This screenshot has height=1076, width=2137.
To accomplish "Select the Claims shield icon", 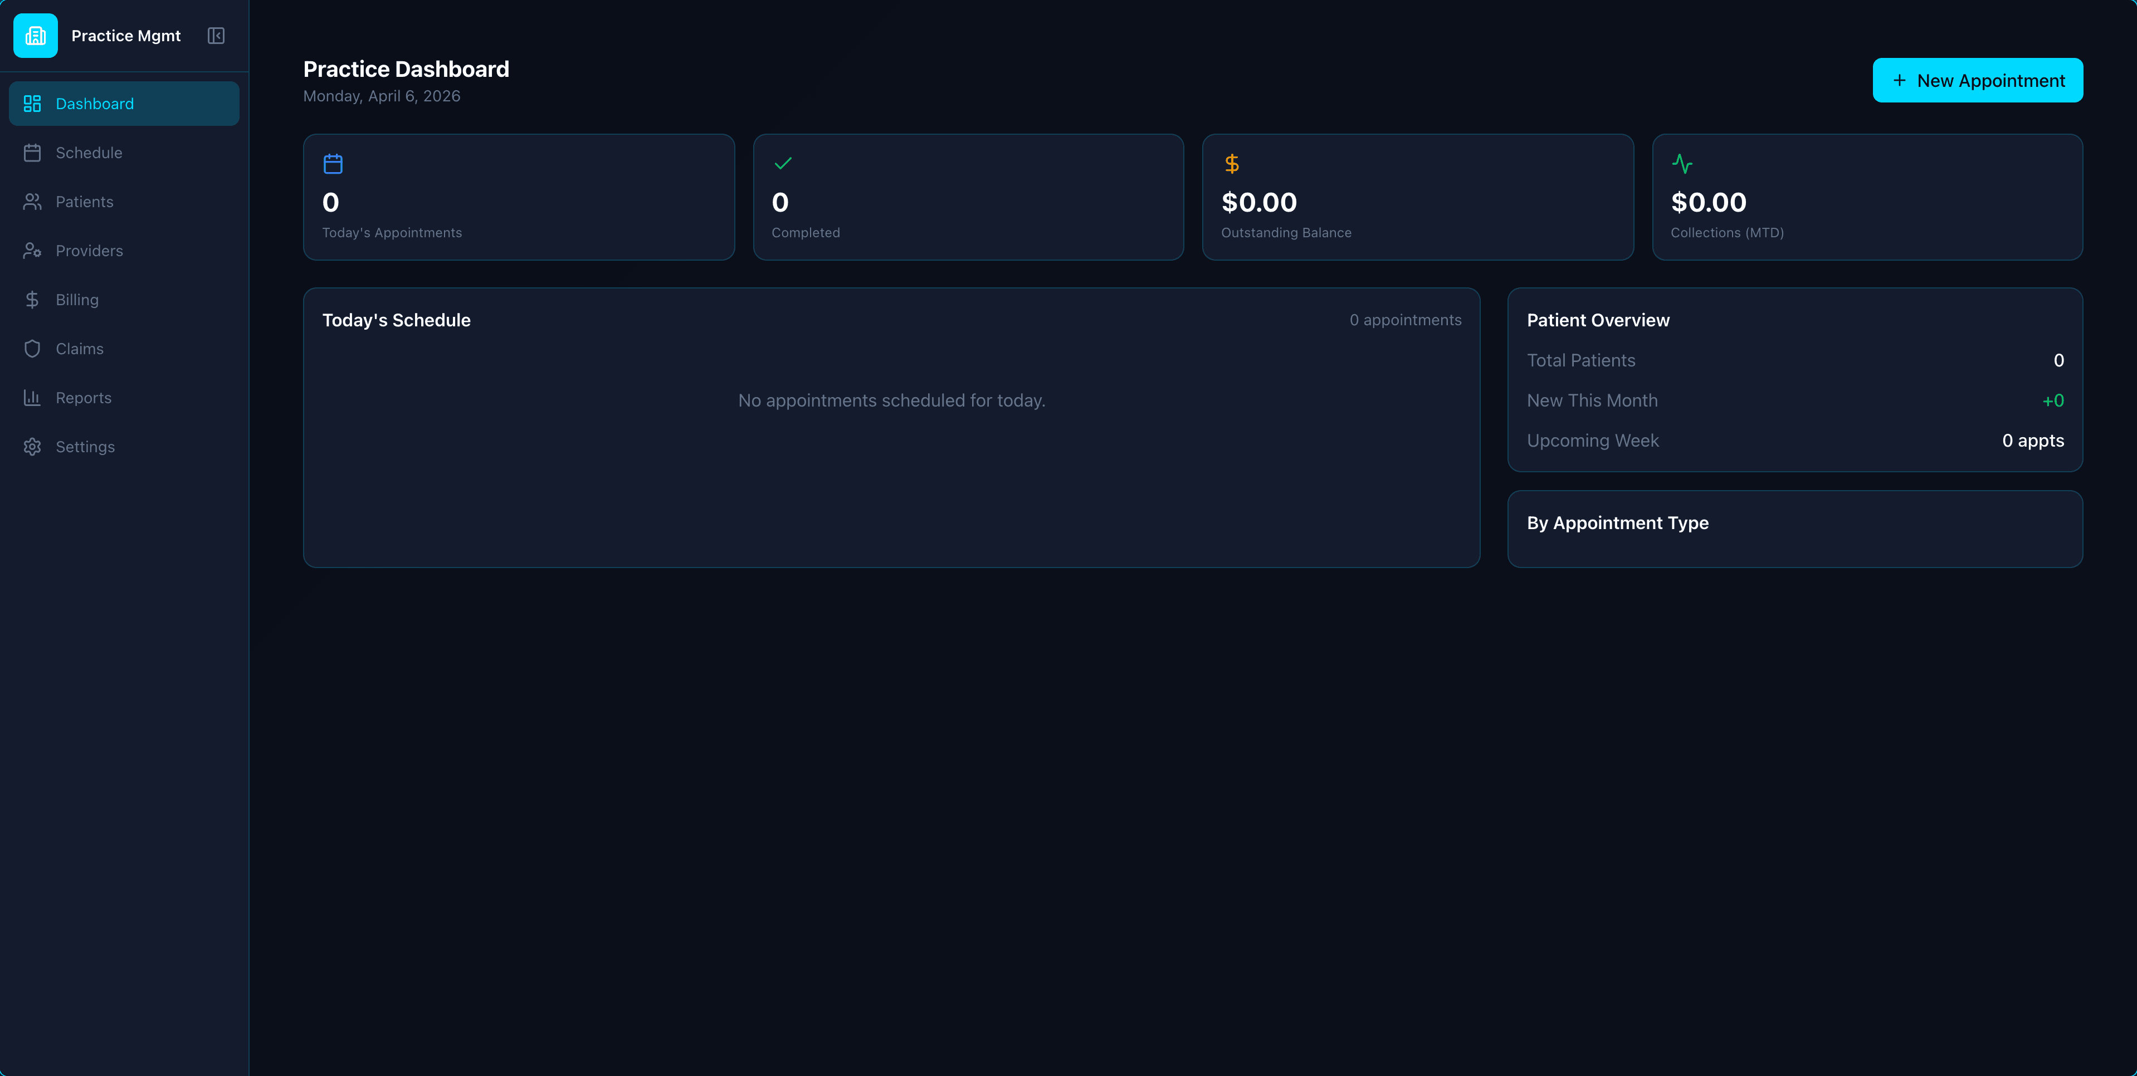I will tap(32, 349).
